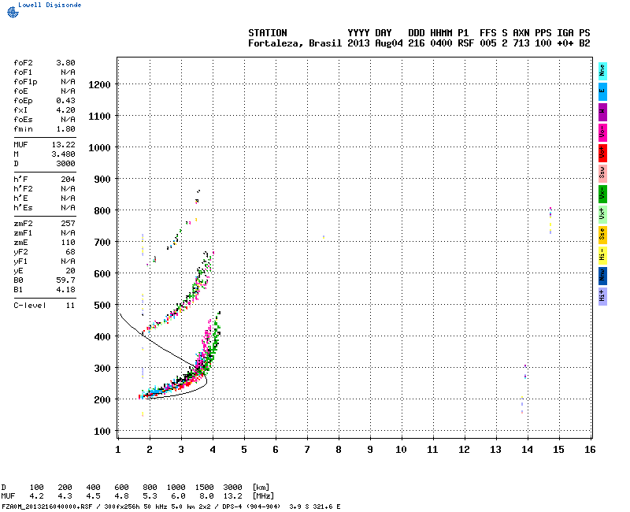This screenshot has height=512, width=630.
Task: Click the zmE value 110
Action: click(68, 243)
